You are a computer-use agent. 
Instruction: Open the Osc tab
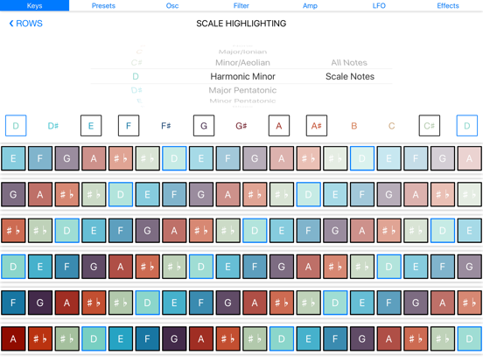(172, 5)
